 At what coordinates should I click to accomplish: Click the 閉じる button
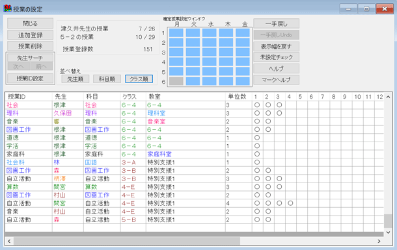pos(30,23)
